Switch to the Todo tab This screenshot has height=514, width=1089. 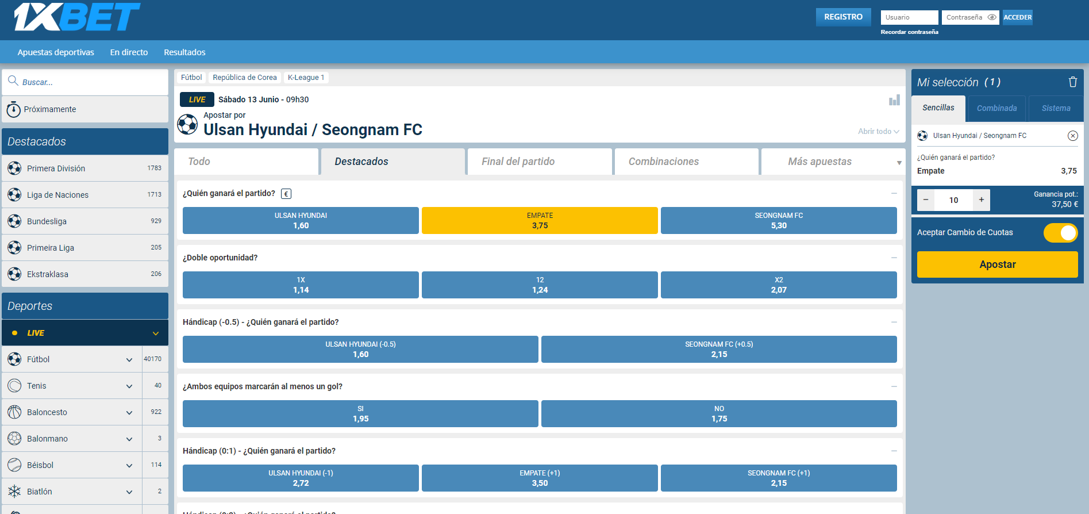(246, 162)
